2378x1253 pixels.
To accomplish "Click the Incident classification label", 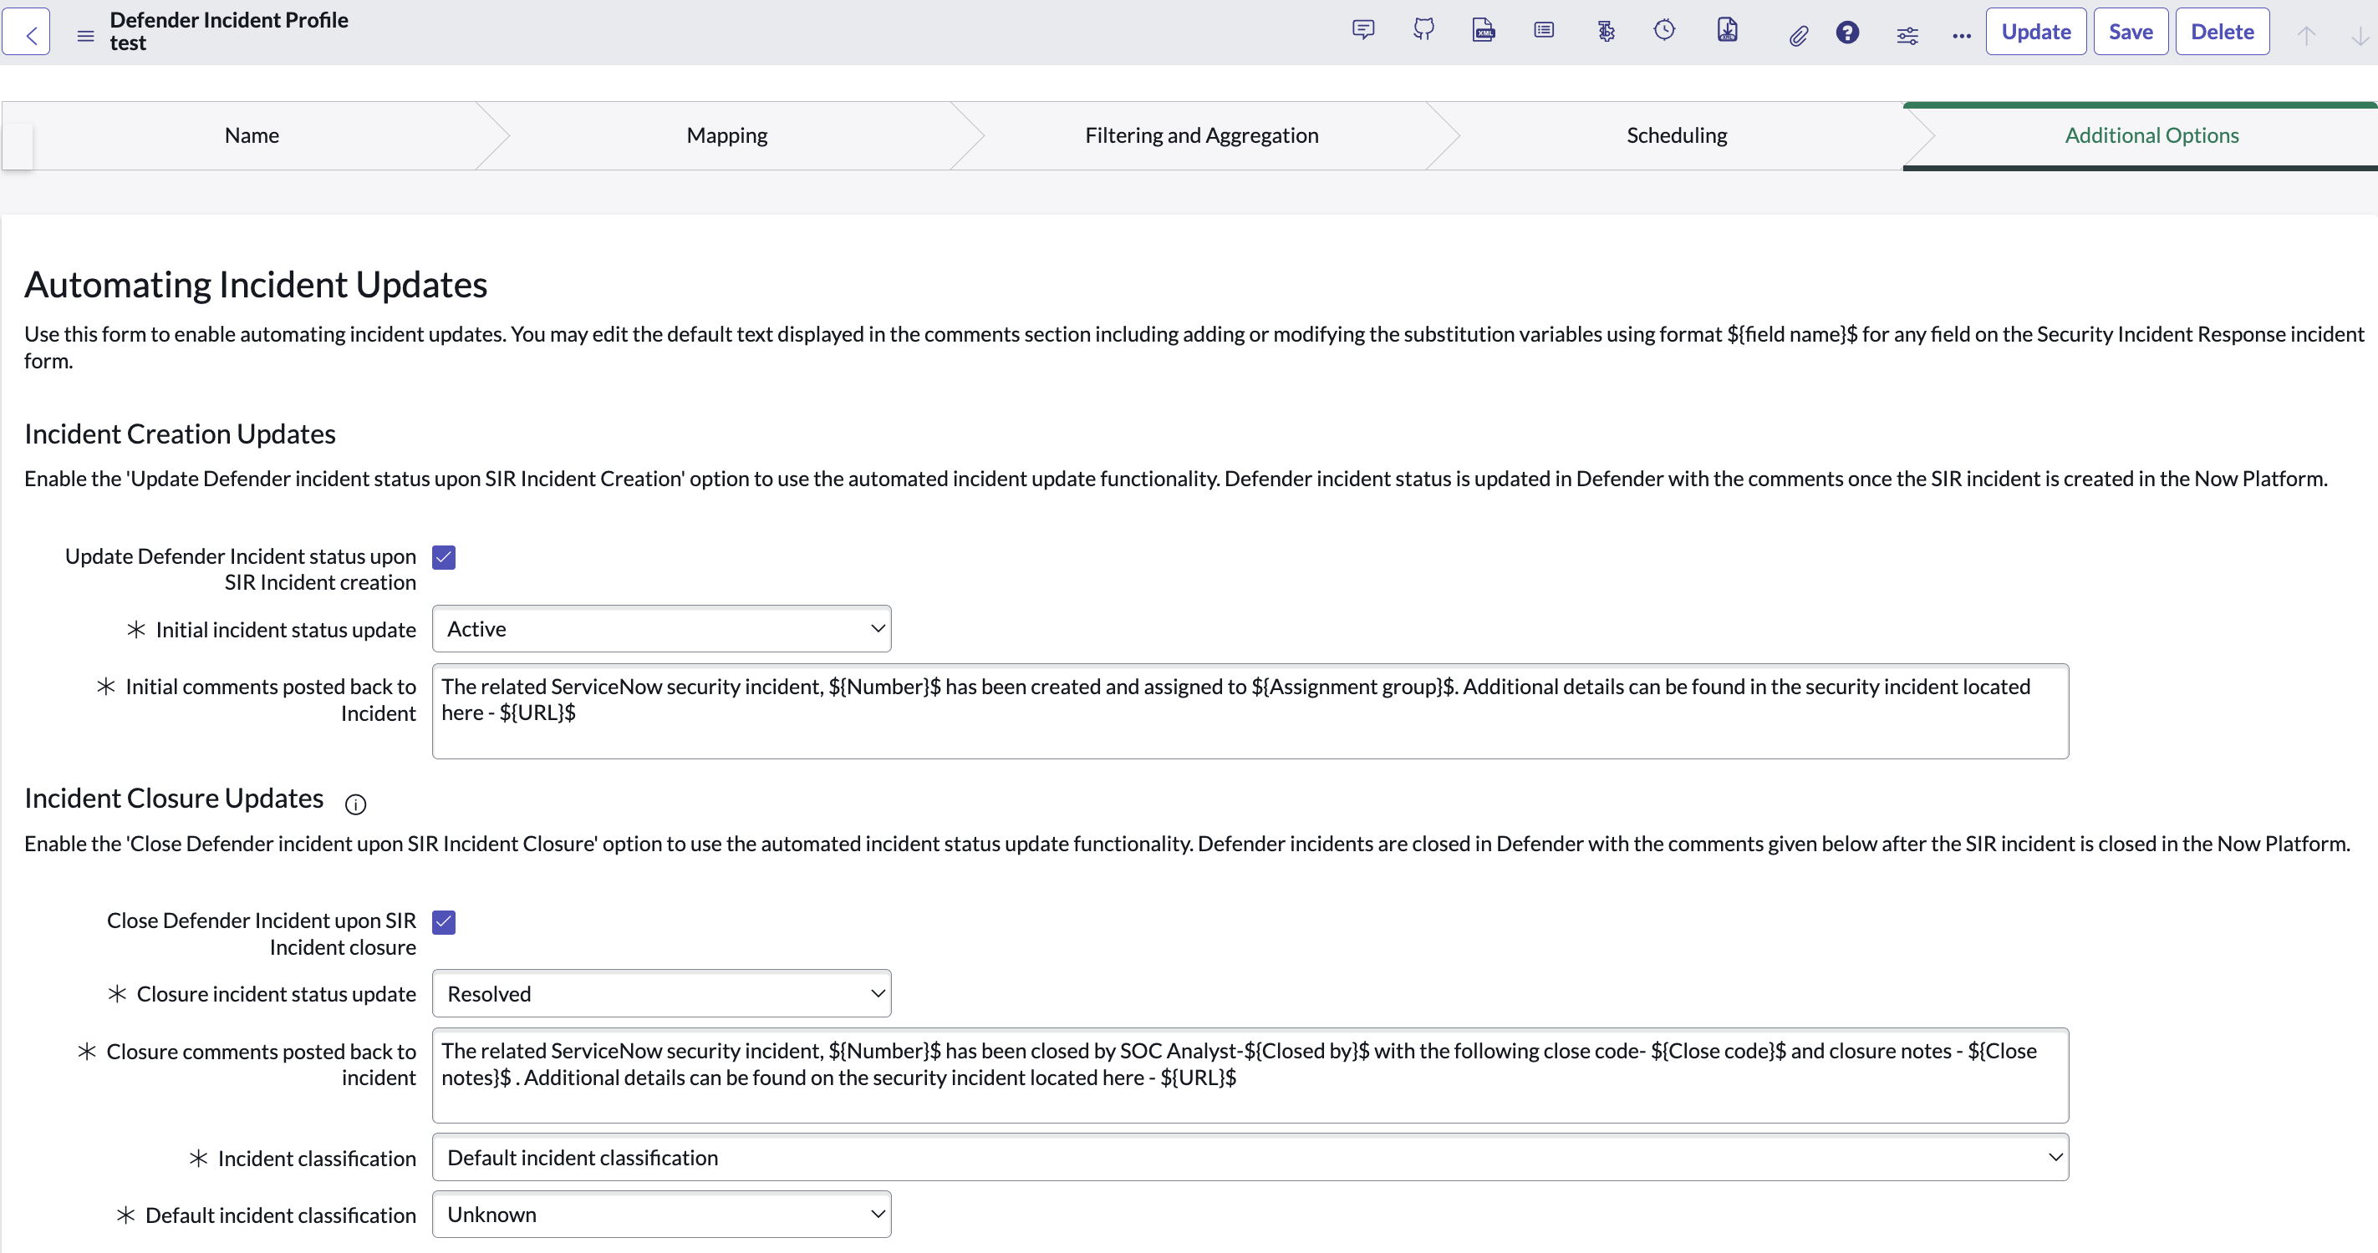I will click(x=317, y=1158).
